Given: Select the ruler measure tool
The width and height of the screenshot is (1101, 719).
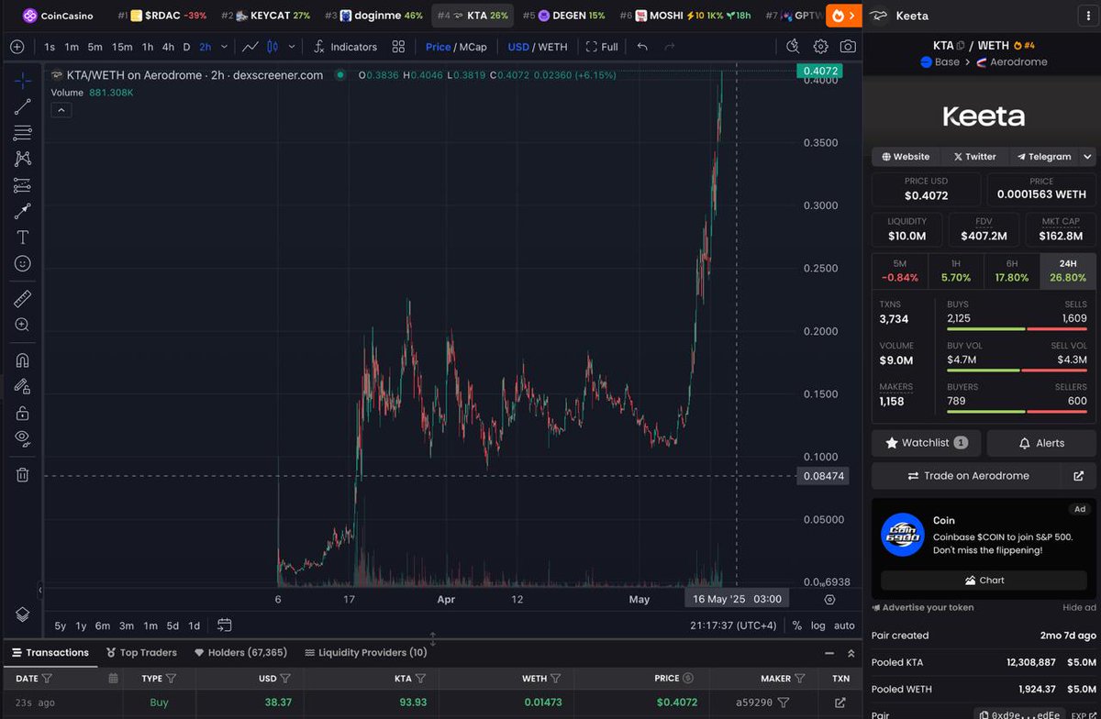Looking at the screenshot, I should click(22, 298).
